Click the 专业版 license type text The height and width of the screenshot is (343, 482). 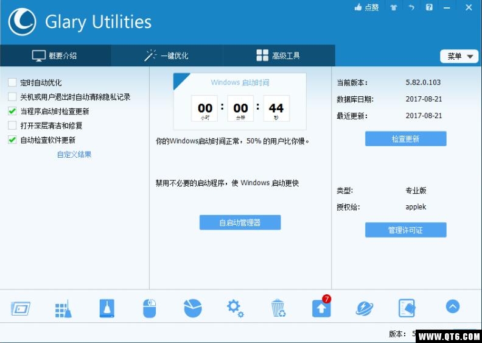click(x=416, y=191)
